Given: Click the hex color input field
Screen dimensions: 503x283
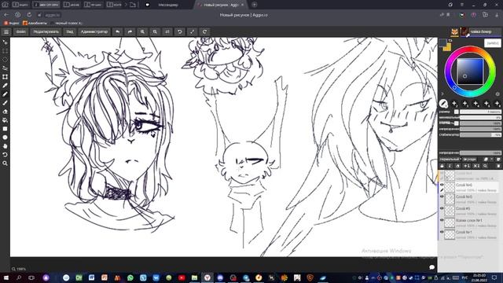Looking at the screenshot, I should click(493, 43).
